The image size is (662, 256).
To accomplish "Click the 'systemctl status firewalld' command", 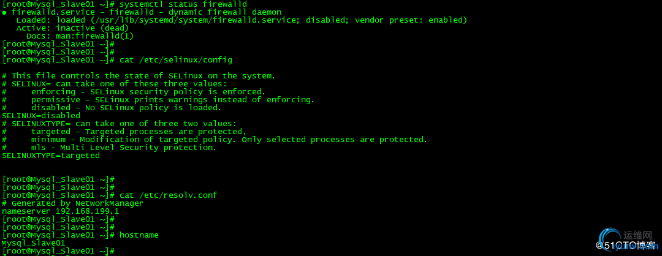I will coord(183,4).
